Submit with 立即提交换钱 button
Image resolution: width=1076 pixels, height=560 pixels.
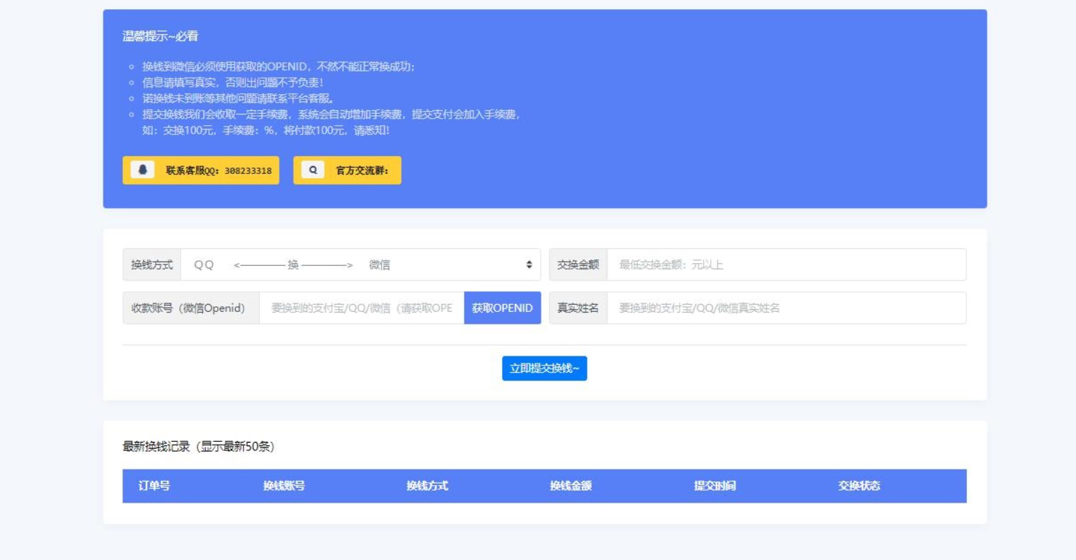(544, 368)
